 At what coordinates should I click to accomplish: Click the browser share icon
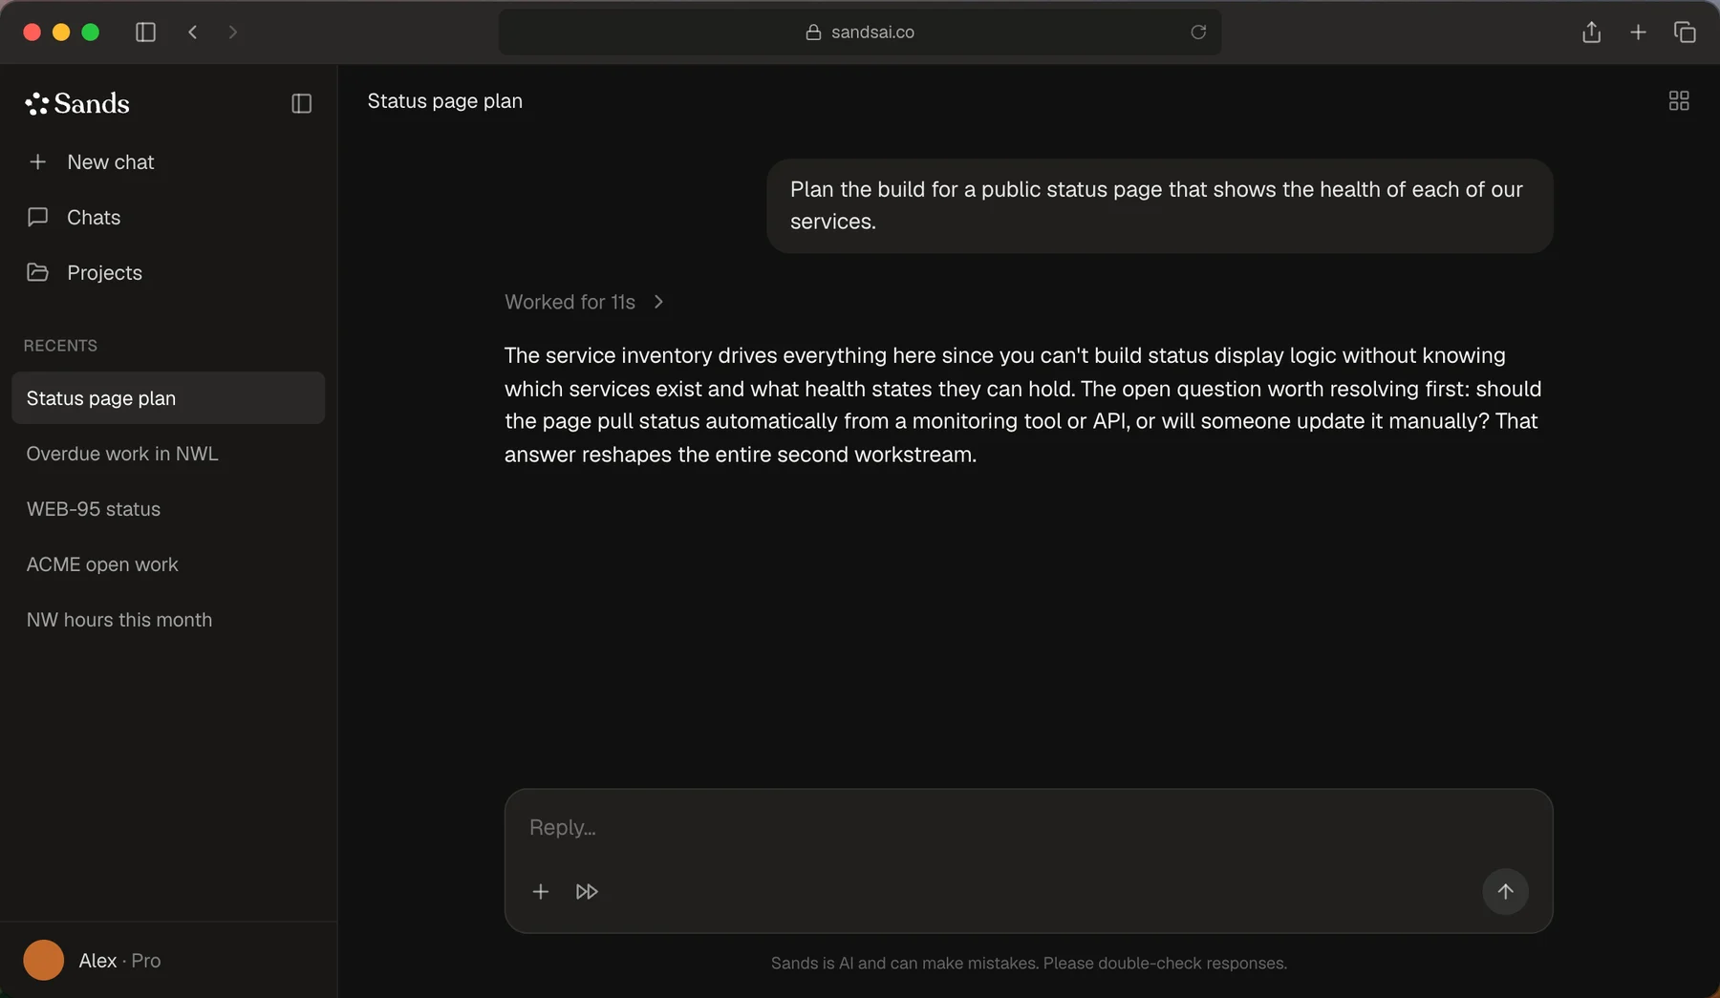1591,32
